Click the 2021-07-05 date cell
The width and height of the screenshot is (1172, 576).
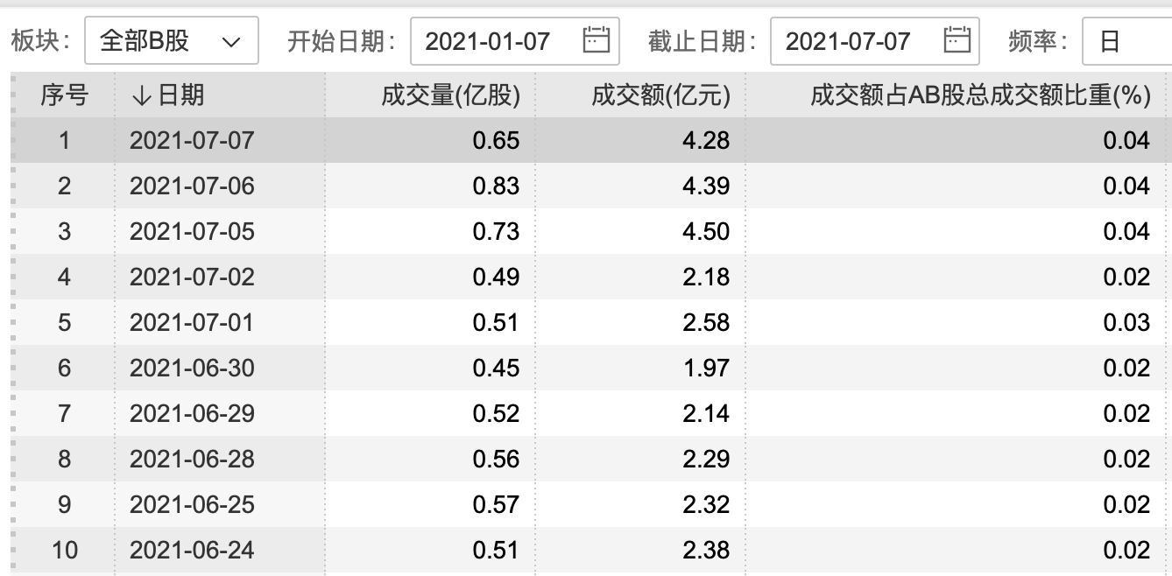191,231
